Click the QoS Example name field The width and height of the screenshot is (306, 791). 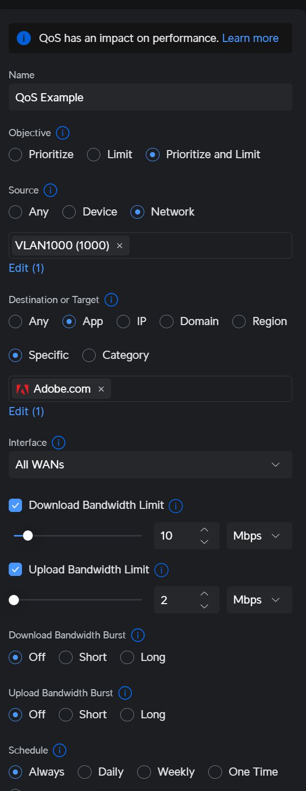[x=150, y=97]
